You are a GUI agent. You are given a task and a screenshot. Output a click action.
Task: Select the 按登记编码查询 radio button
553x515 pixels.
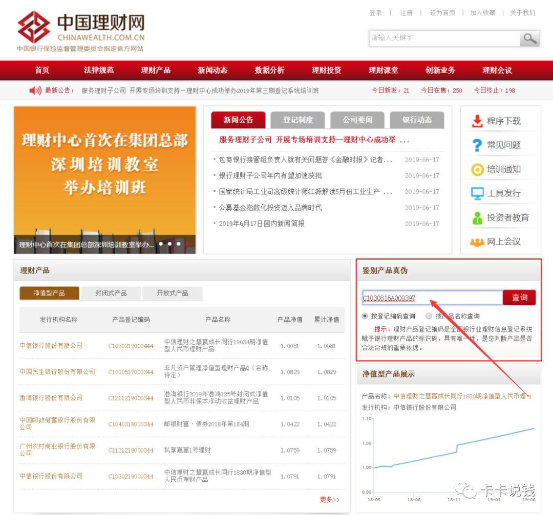click(x=365, y=316)
